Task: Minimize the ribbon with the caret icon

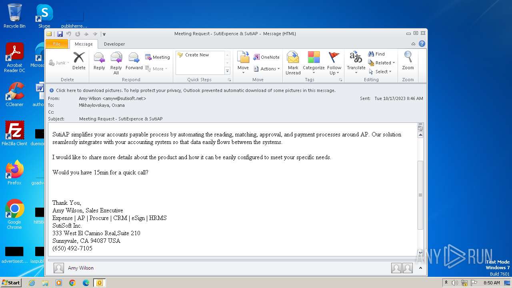Action: pyautogui.click(x=414, y=44)
